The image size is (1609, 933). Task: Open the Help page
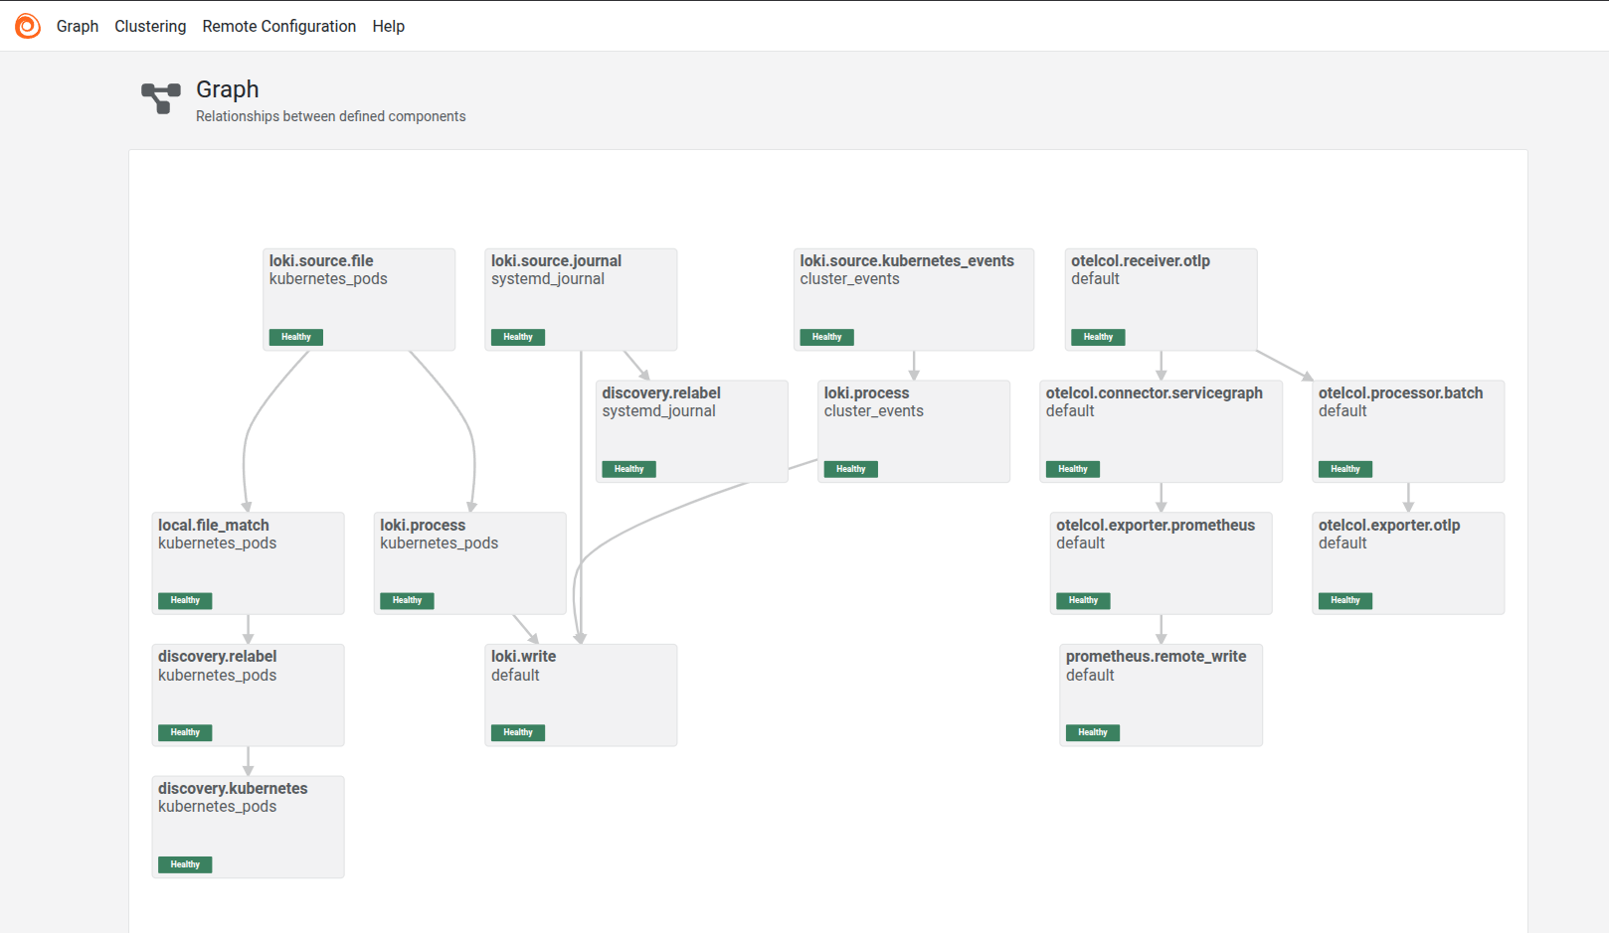(388, 26)
